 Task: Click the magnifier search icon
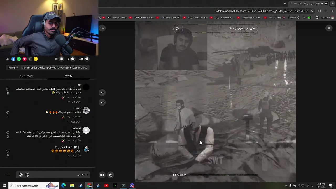pos(177,29)
